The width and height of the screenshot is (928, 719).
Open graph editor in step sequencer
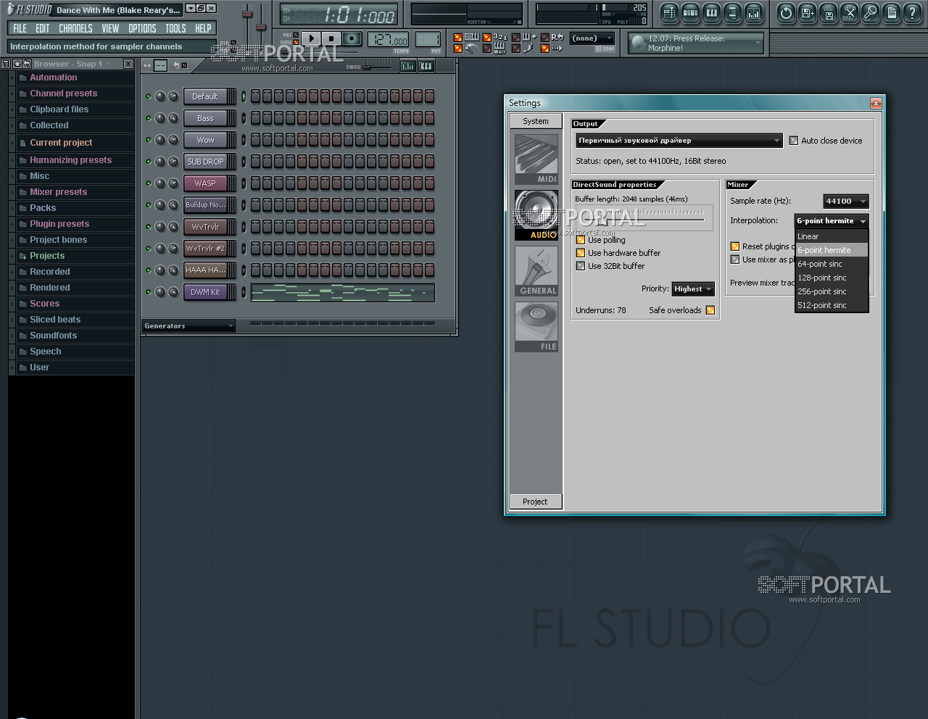[408, 66]
